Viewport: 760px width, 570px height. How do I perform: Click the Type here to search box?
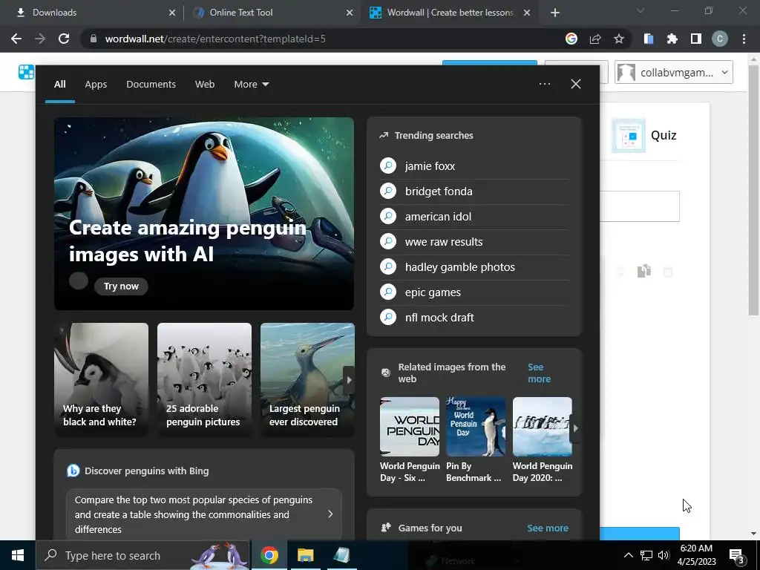coord(143,555)
